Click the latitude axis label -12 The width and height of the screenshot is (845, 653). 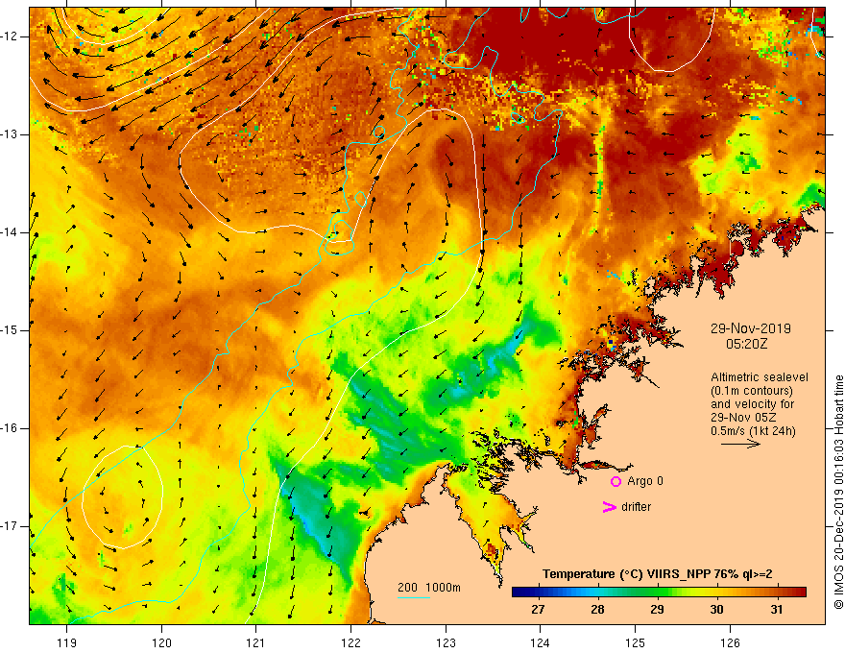(x=12, y=36)
